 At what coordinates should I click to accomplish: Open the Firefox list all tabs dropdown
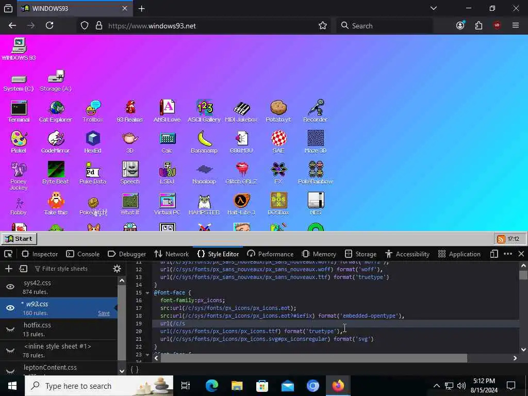tap(434, 8)
